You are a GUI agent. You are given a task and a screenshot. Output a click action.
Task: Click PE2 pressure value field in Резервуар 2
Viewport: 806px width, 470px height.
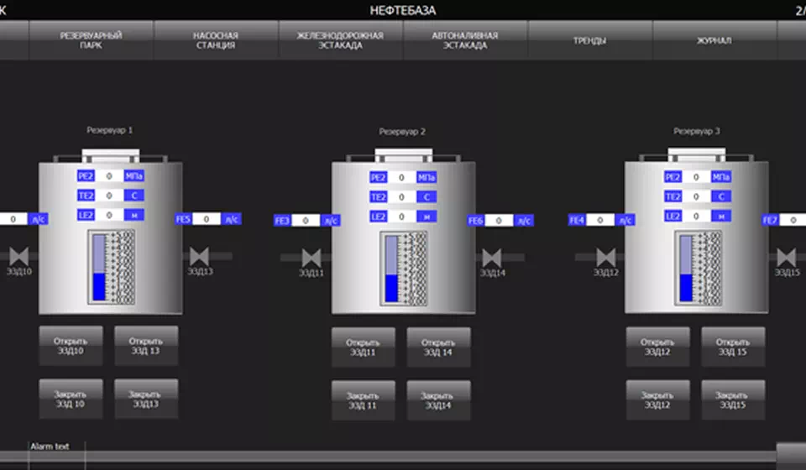pyautogui.click(x=401, y=178)
